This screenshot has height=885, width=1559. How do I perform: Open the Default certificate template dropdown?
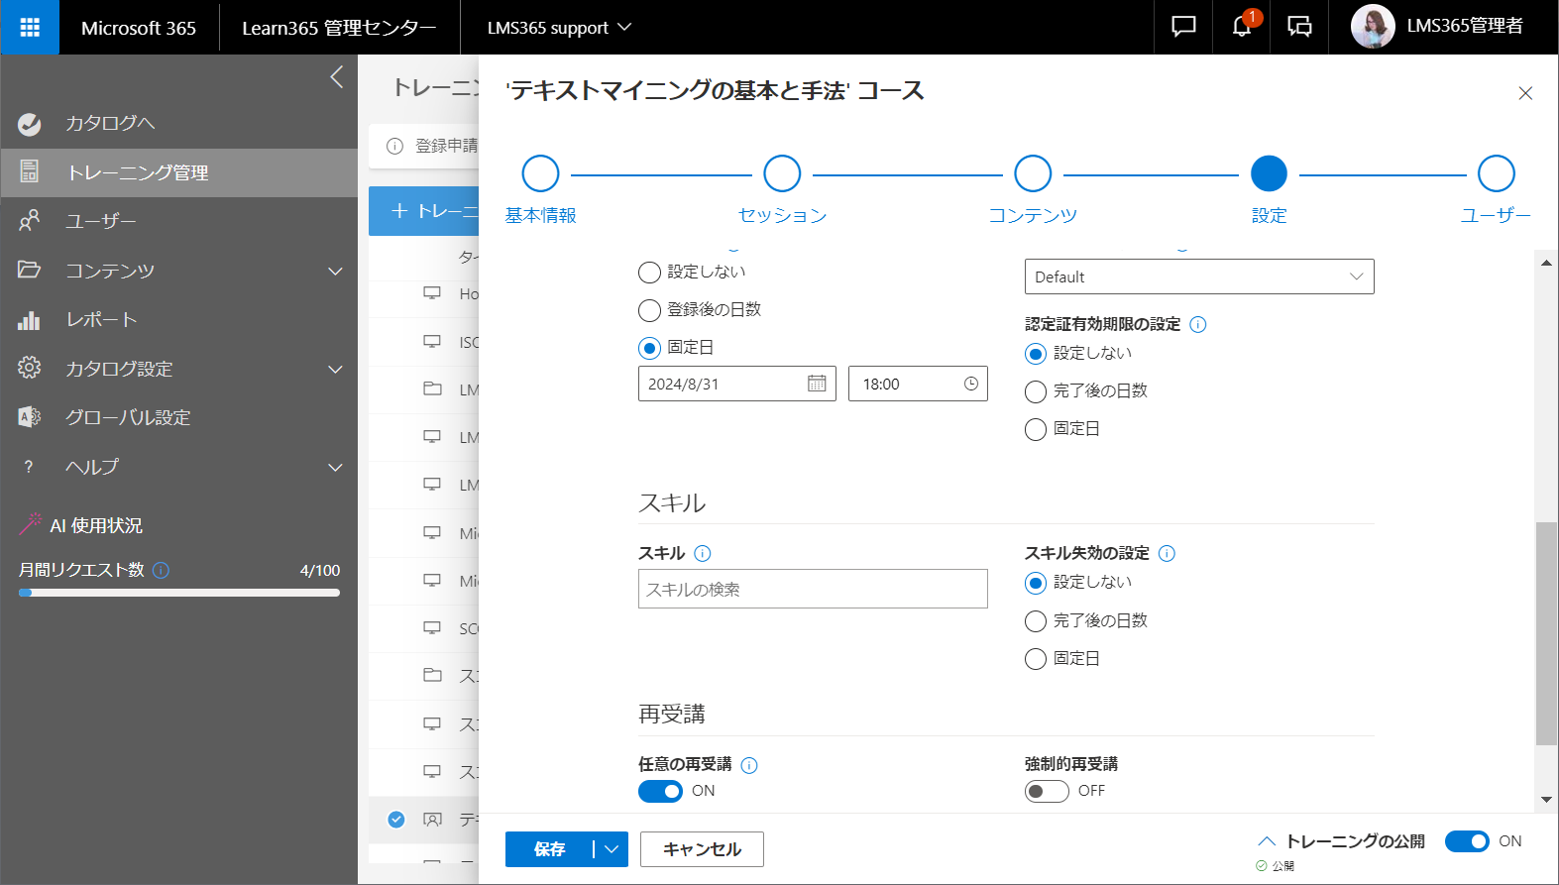click(1199, 277)
